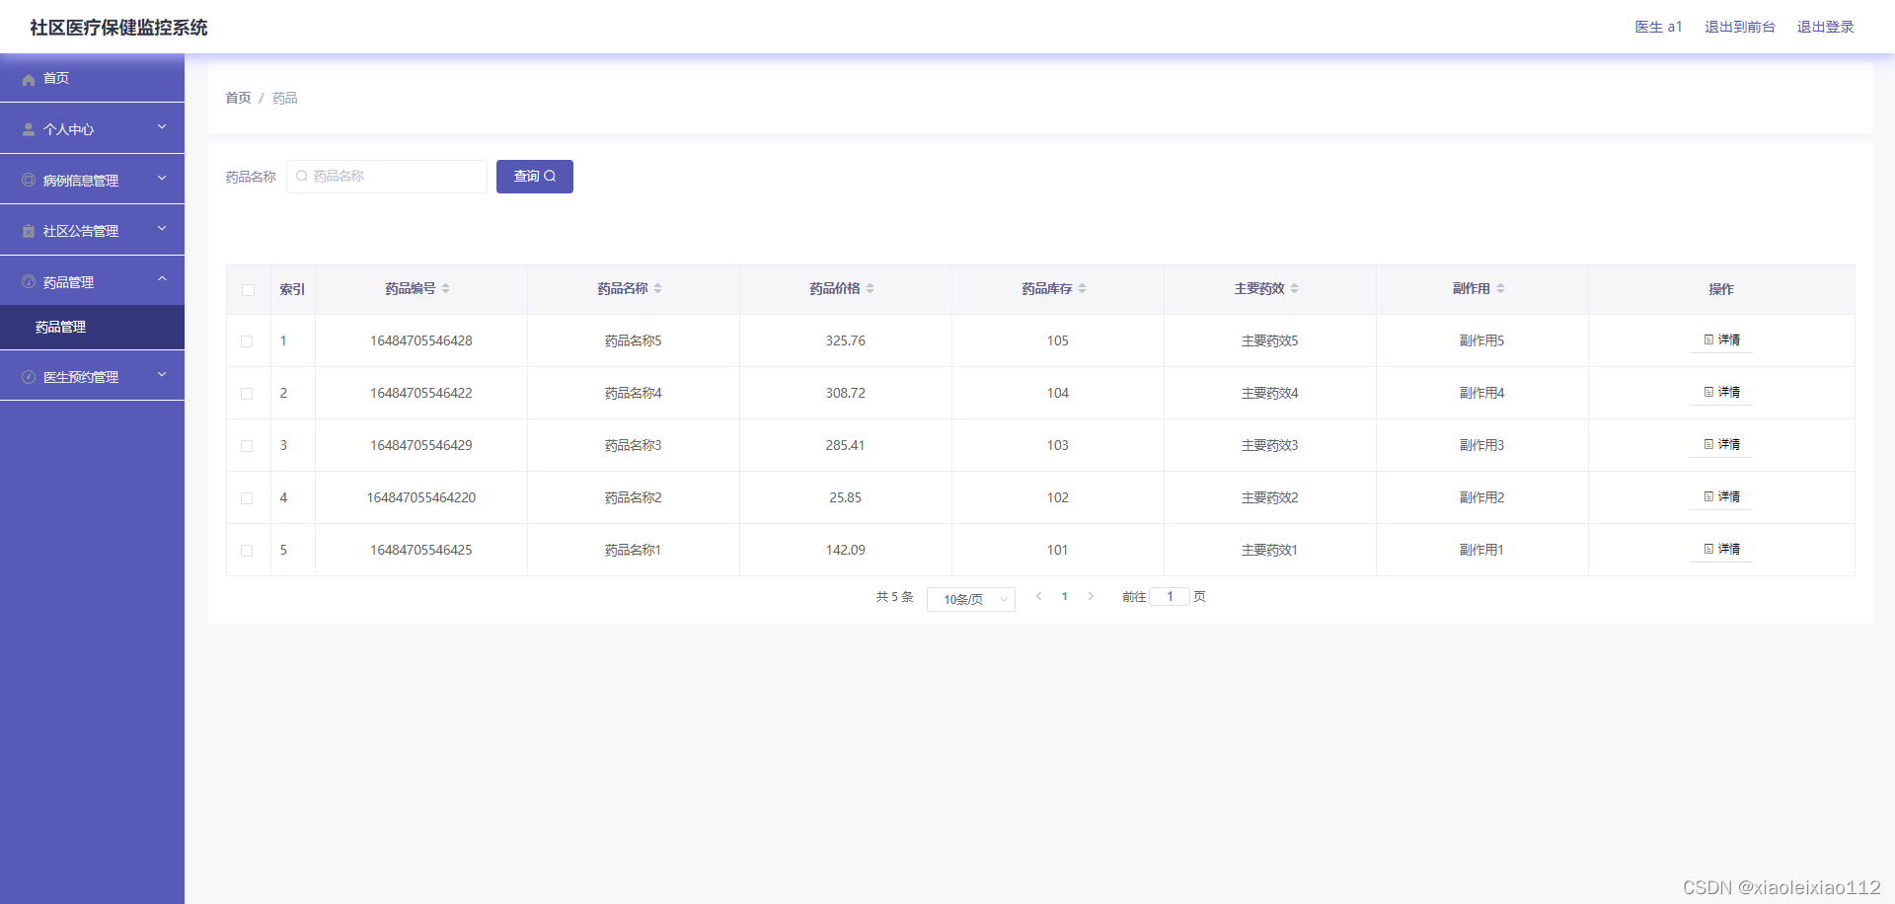Open the 个人中心 menu
The height and width of the screenshot is (904, 1895).
coord(92,128)
